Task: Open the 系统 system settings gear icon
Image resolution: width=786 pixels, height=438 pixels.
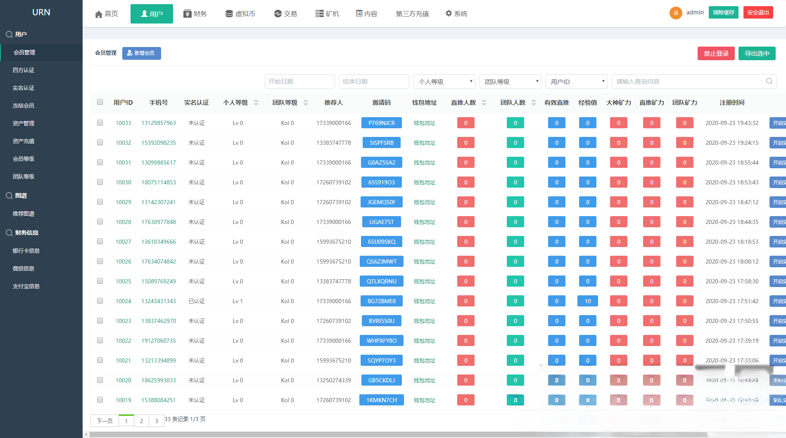Action: (x=449, y=13)
